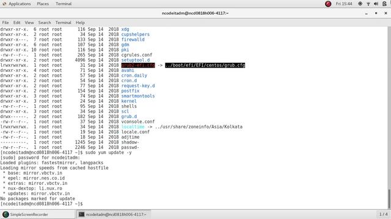The width and height of the screenshot is (391, 219).
Task: Click the scl directory name
Action: [x=125, y=111]
